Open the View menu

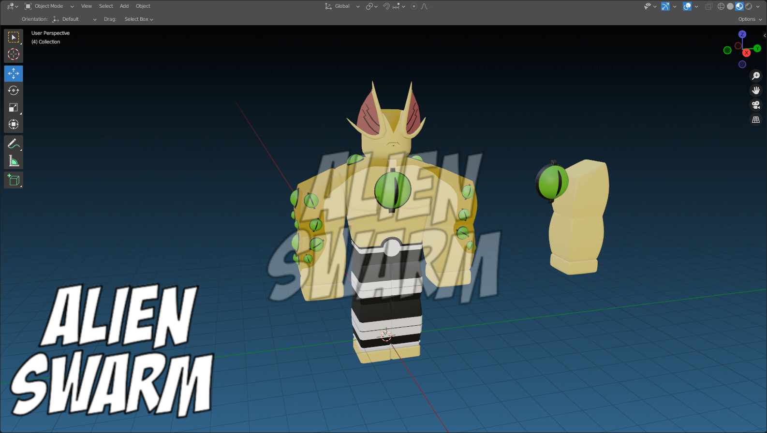pos(87,6)
